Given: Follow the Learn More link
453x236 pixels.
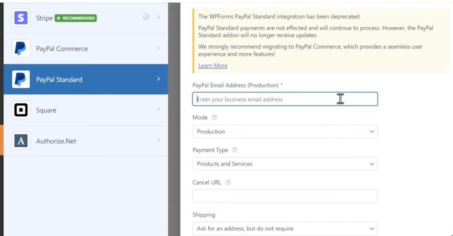Looking at the screenshot, I should pos(213,65).
